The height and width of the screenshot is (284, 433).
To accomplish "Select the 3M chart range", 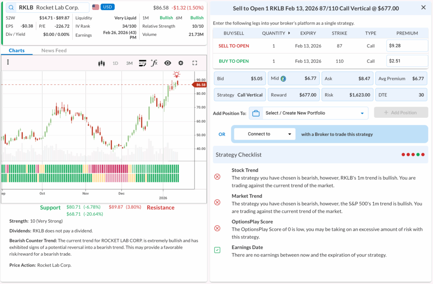I will (x=129, y=63).
